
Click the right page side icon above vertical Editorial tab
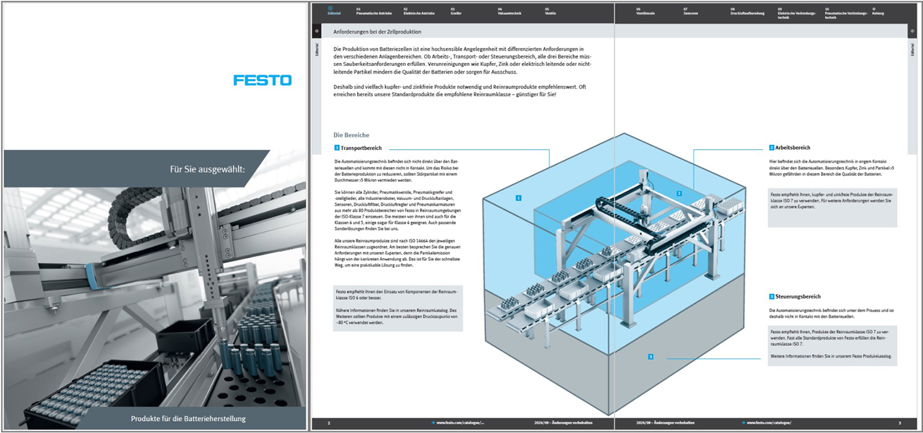pyautogui.click(x=911, y=31)
